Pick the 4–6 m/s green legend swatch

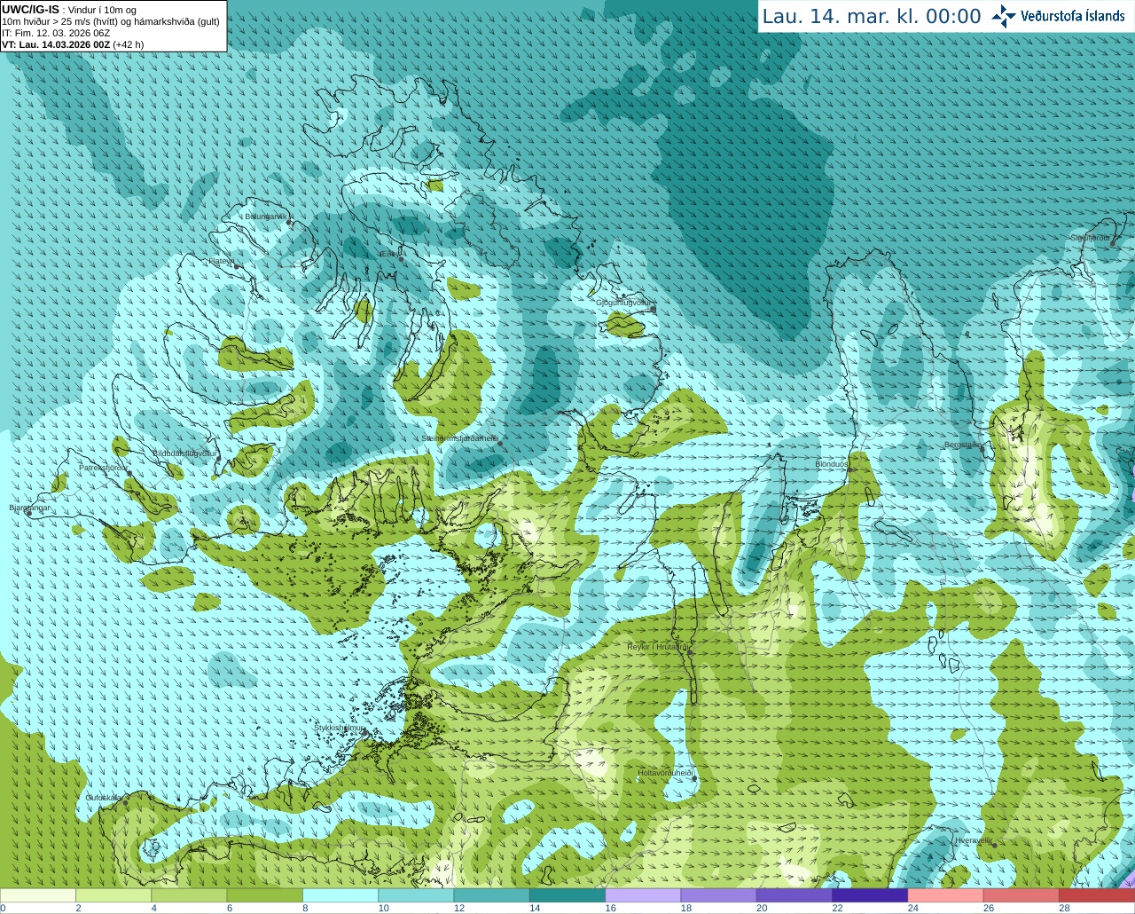[x=189, y=895]
